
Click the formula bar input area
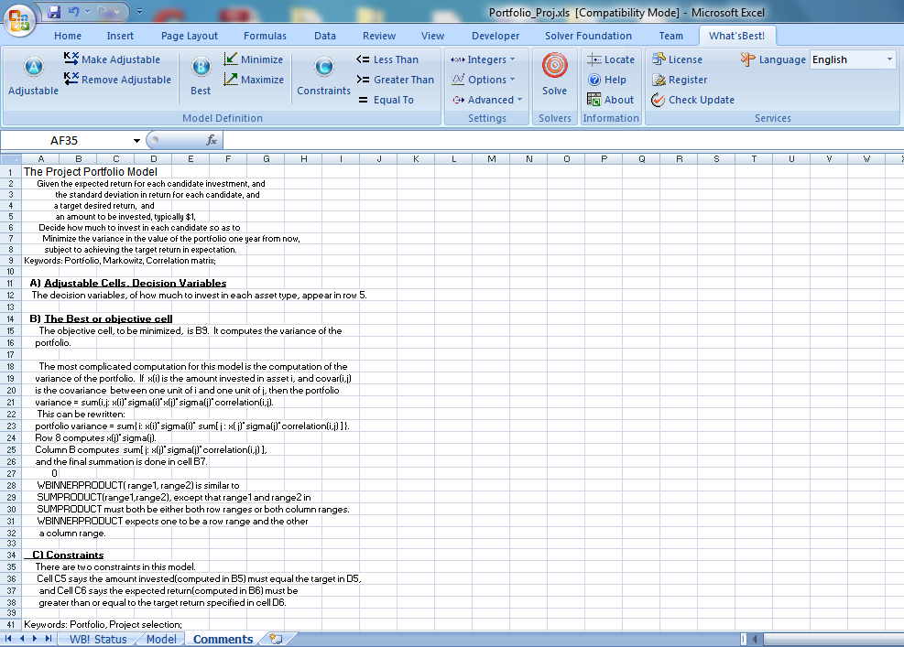(x=562, y=140)
